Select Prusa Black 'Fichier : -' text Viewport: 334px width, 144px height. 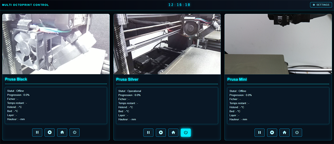pyautogui.click(x=13, y=99)
